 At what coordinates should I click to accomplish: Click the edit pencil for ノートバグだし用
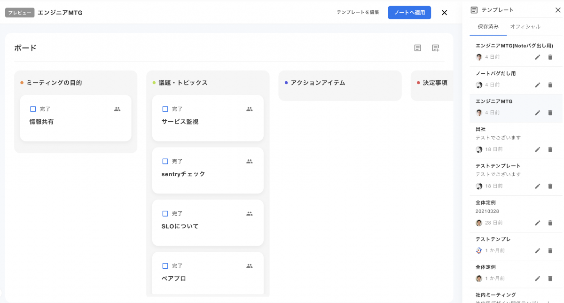coord(538,85)
